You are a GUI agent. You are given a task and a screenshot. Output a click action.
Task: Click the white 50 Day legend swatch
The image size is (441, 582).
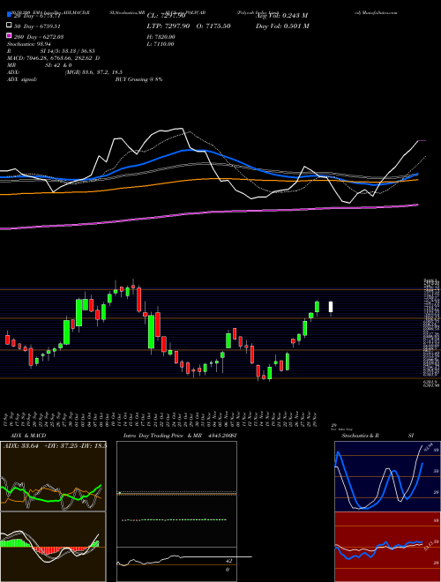coord(9,26)
